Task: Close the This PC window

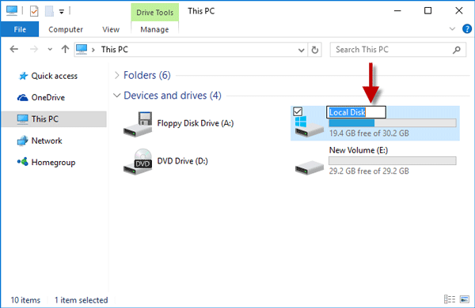Action: [x=459, y=11]
